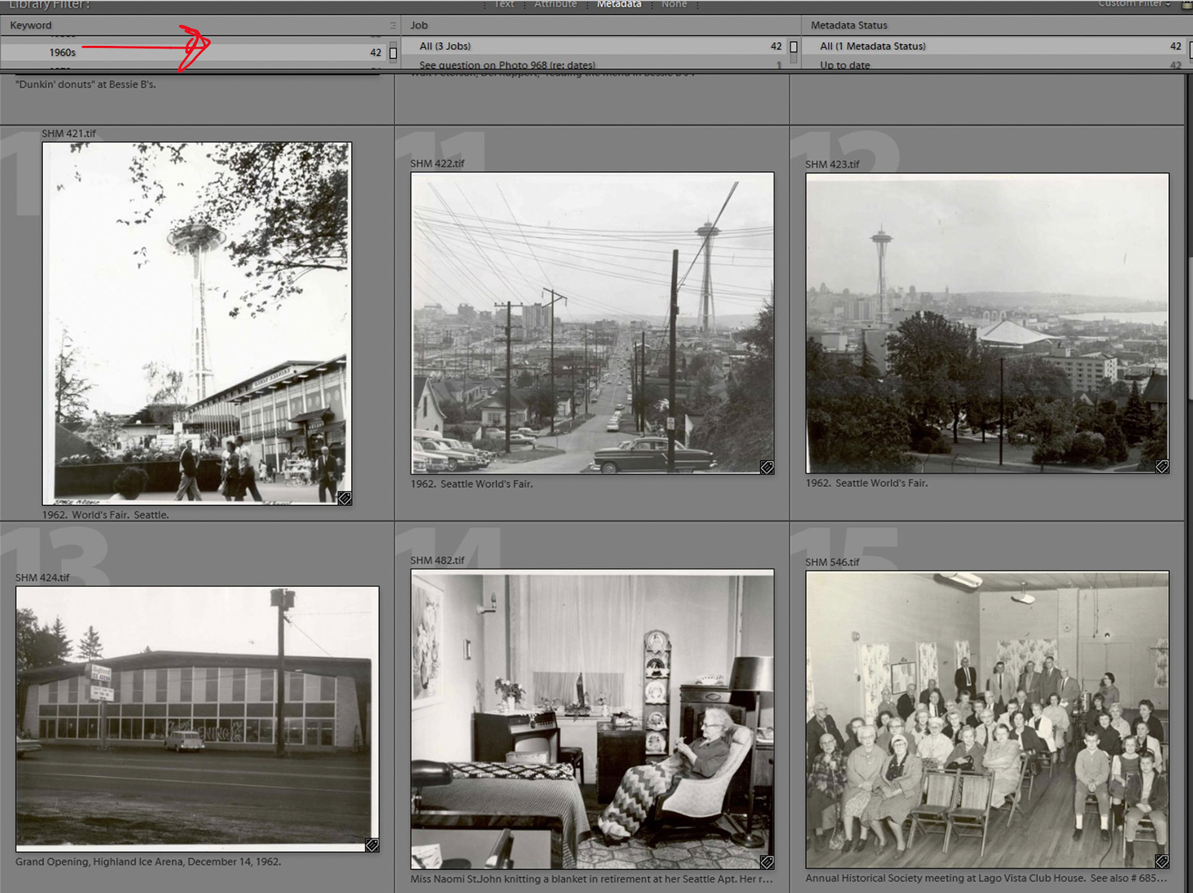The height and width of the screenshot is (893, 1193).
Task: Click metadata badge on SHM 482.tif thumbnail
Action: click(767, 862)
